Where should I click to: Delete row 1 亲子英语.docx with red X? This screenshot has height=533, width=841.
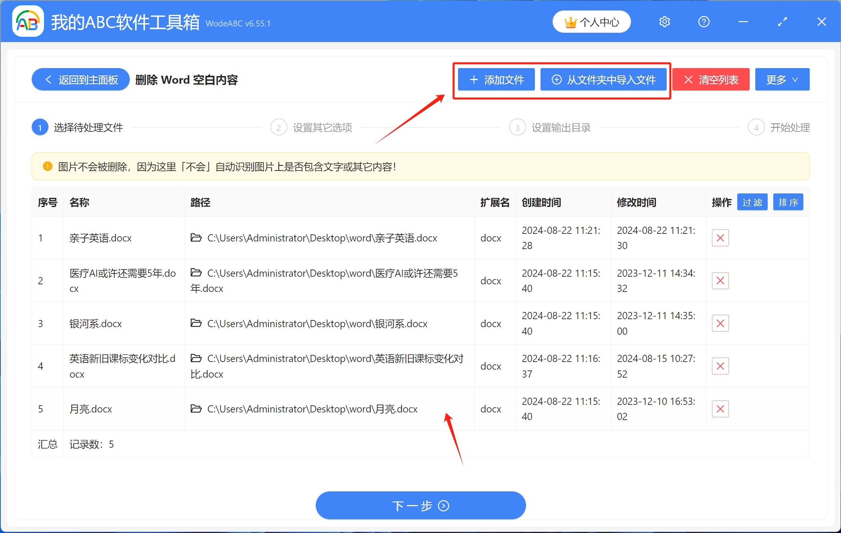coord(720,238)
